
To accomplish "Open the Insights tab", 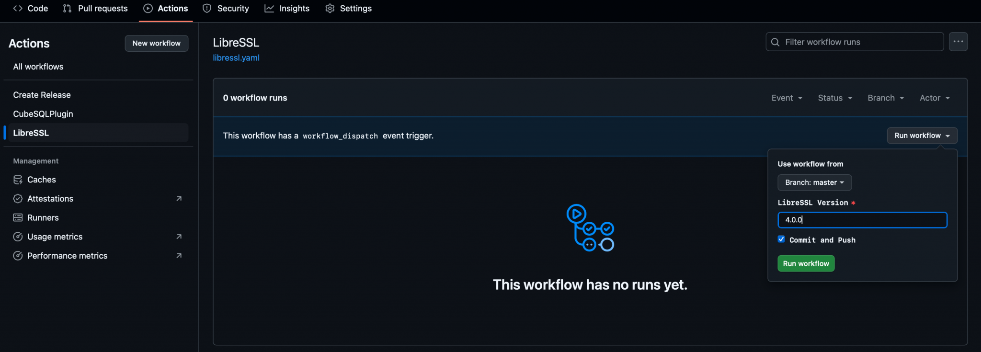I will [x=287, y=9].
